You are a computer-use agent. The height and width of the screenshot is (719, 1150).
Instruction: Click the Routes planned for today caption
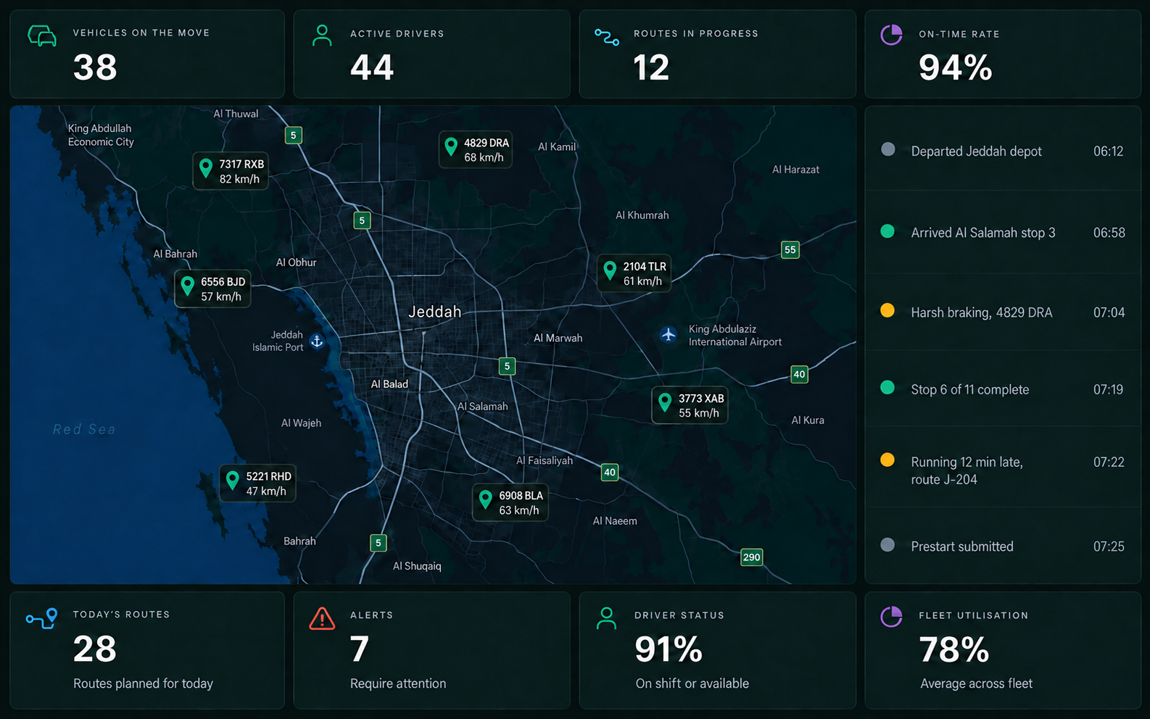click(143, 683)
